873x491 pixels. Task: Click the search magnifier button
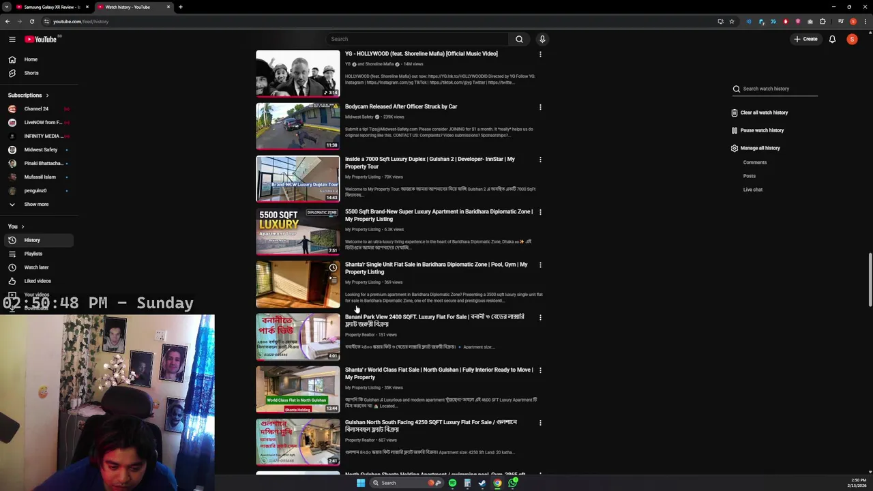pos(519,40)
